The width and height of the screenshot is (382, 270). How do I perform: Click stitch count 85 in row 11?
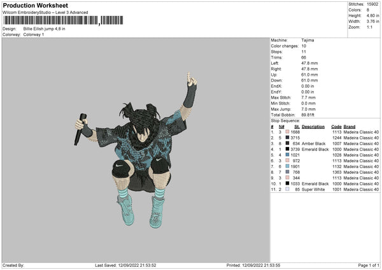pyautogui.click(x=297, y=189)
